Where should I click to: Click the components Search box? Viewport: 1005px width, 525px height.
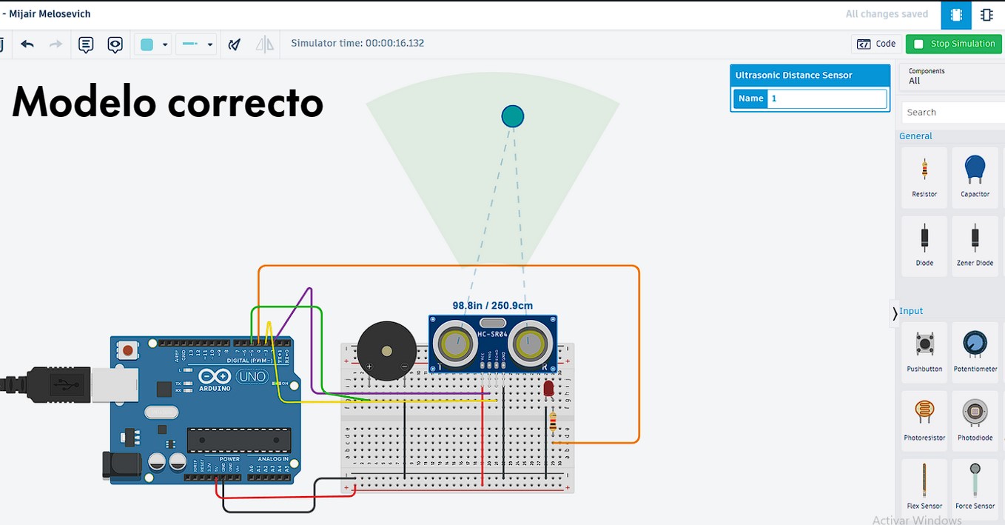click(953, 113)
